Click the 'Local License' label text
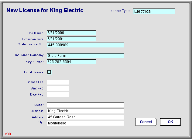192x139 pixels. pos(34,72)
